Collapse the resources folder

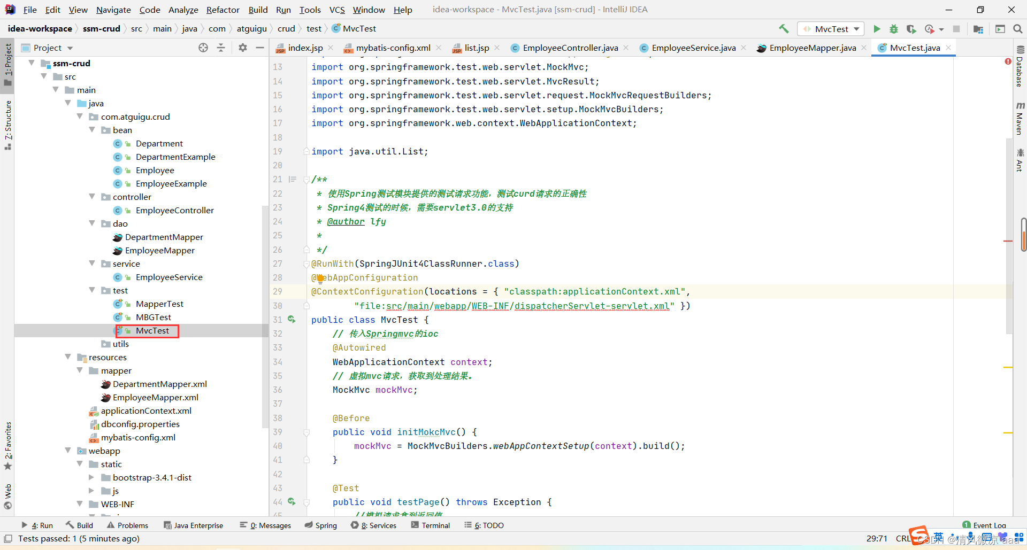click(x=68, y=357)
